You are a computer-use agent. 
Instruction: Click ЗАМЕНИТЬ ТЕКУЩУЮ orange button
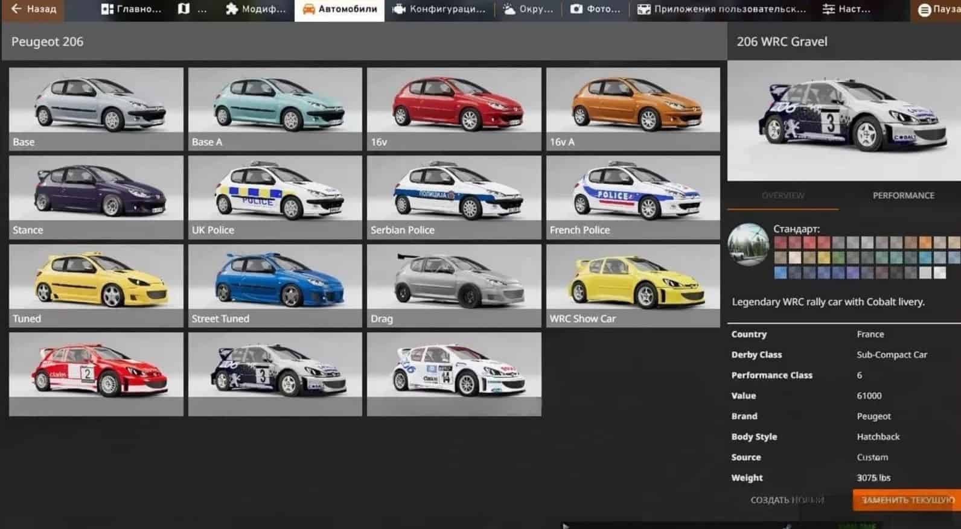(x=907, y=500)
